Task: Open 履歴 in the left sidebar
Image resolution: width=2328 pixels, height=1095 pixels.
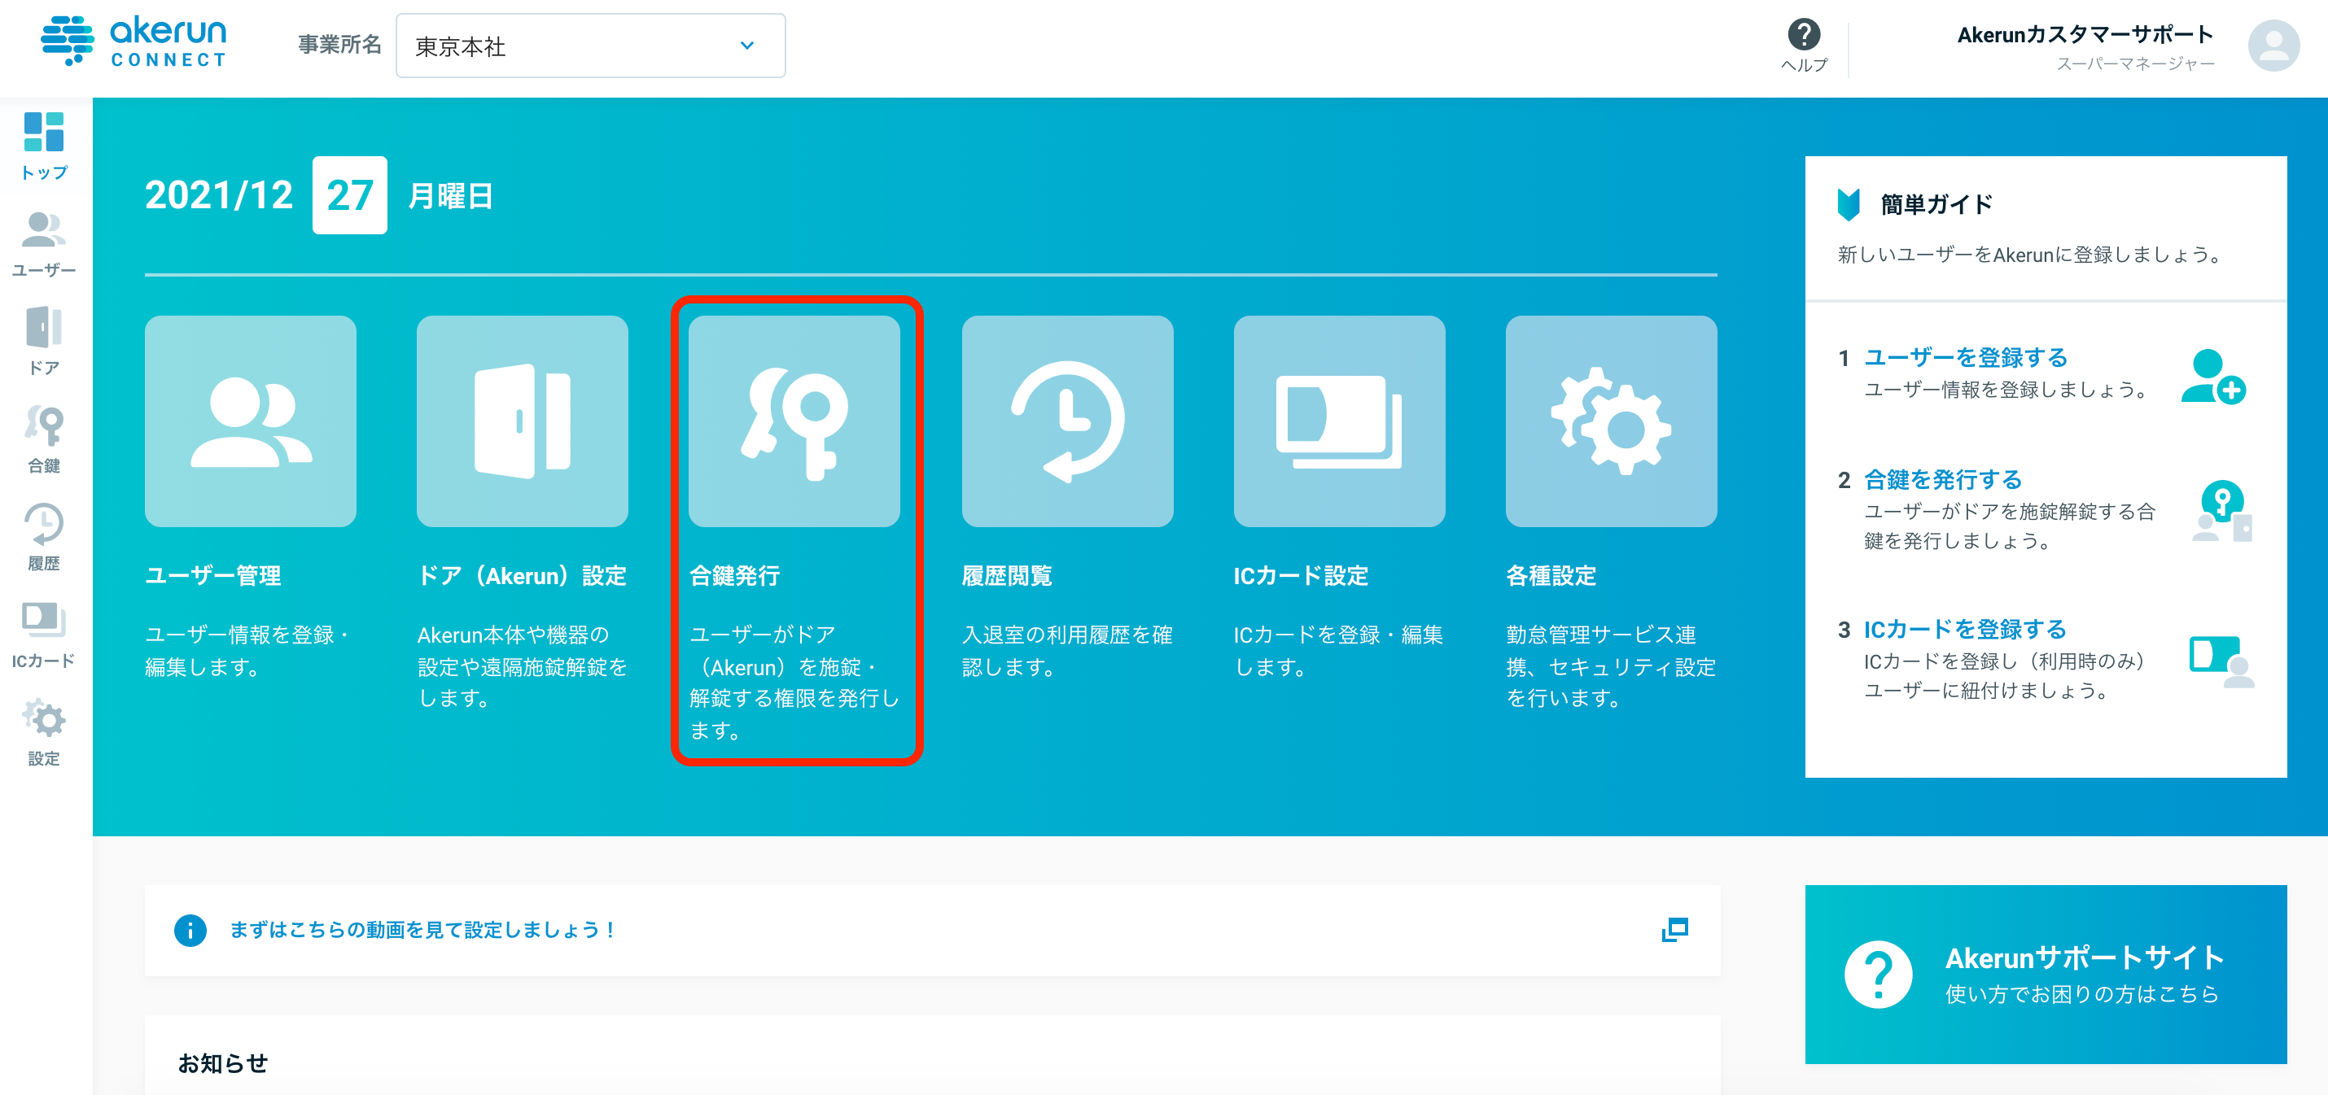Action: (44, 537)
